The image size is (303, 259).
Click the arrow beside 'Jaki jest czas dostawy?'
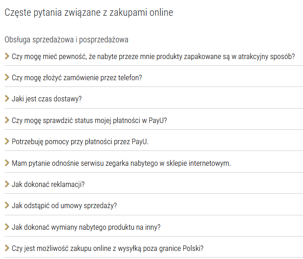point(7,99)
